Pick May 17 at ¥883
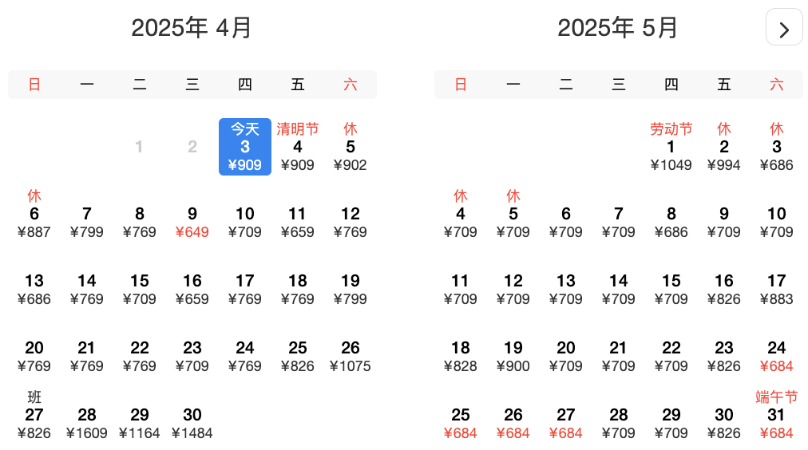808x450 pixels. (777, 290)
